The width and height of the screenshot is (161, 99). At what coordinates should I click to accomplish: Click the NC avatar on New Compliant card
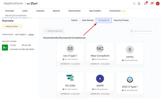click(100, 48)
